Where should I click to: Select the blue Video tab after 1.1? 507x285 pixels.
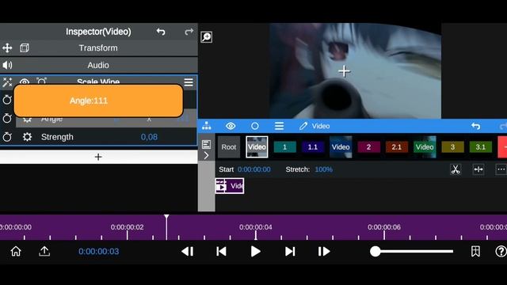click(x=341, y=147)
